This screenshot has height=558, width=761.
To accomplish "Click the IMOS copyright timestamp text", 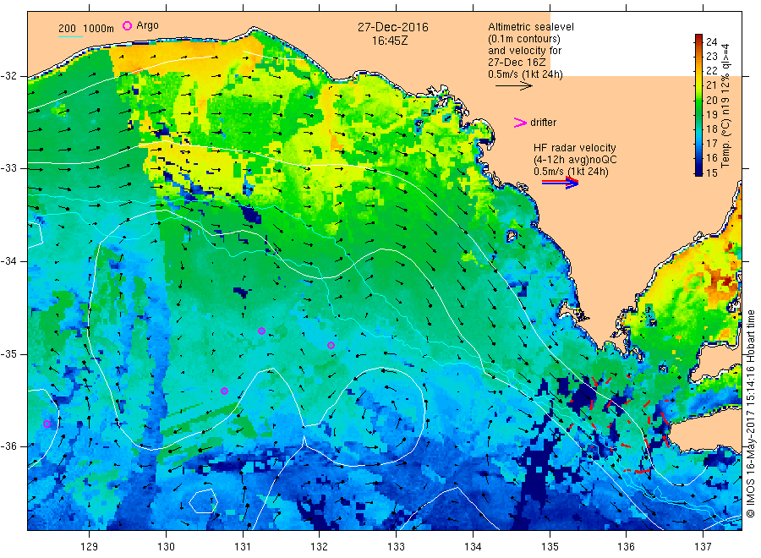I will pos(751,413).
